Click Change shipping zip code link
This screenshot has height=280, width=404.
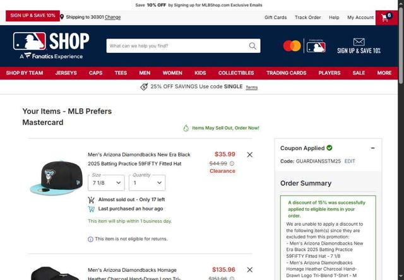coord(112,17)
